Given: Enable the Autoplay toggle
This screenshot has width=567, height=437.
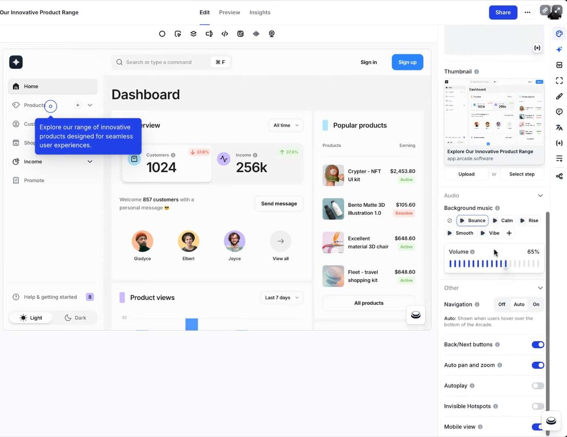Looking at the screenshot, I should tap(538, 386).
